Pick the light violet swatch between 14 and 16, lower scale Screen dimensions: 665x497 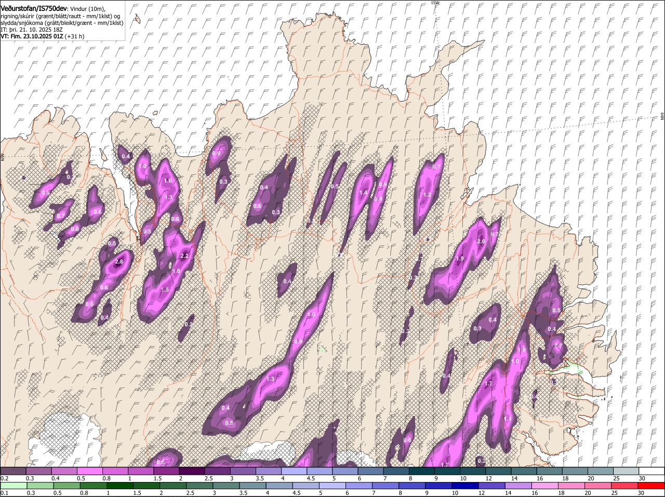click(x=518, y=486)
